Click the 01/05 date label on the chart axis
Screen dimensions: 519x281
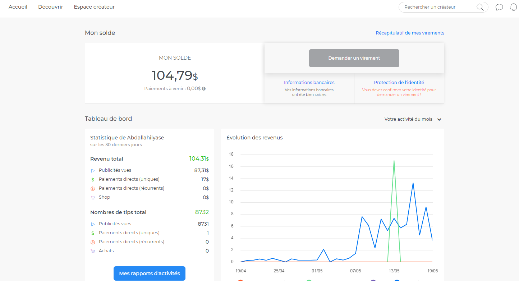click(x=317, y=271)
